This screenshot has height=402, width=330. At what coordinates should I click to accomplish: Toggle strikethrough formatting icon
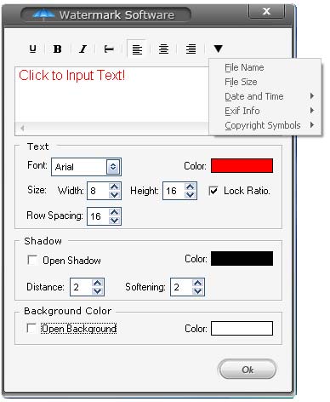[x=109, y=49]
